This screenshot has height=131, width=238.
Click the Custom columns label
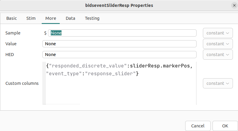tap(22, 83)
